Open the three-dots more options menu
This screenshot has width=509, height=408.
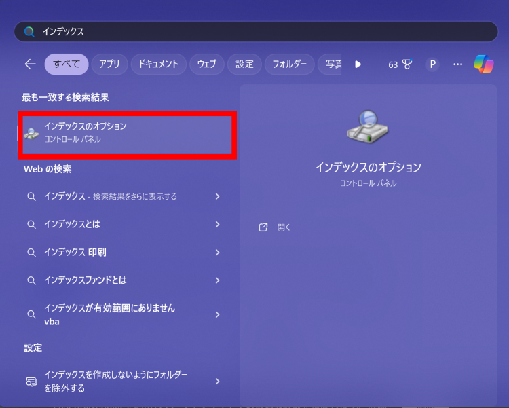[457, 64]
